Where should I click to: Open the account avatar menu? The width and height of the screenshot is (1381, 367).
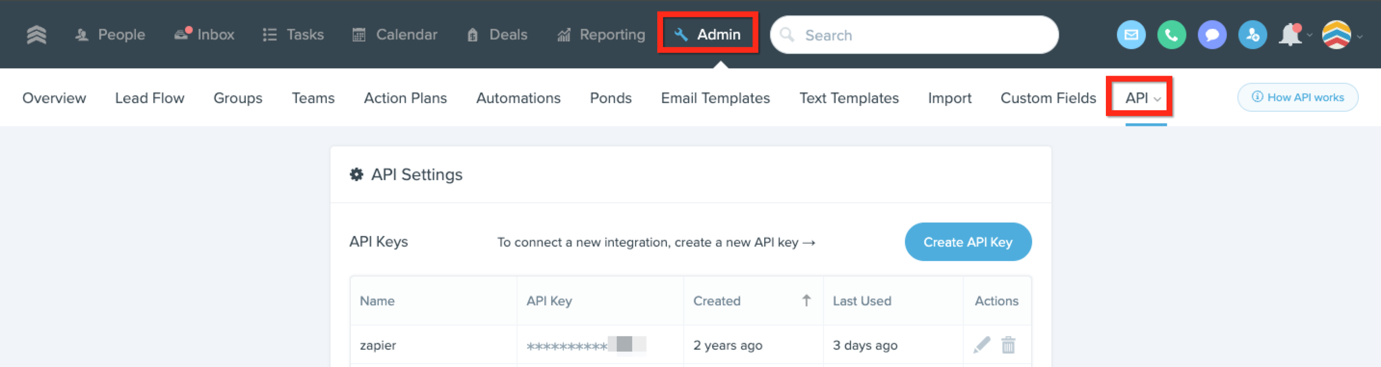[1336, 35]
